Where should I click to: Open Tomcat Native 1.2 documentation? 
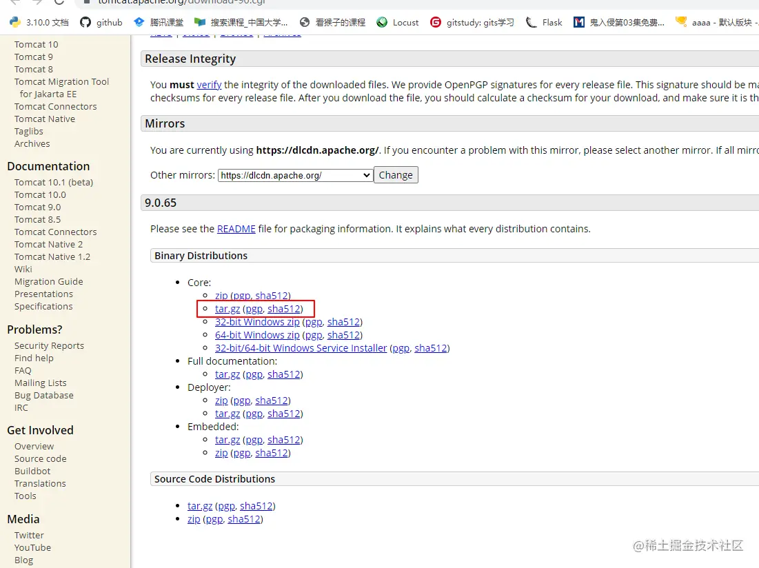click(52, 257)
